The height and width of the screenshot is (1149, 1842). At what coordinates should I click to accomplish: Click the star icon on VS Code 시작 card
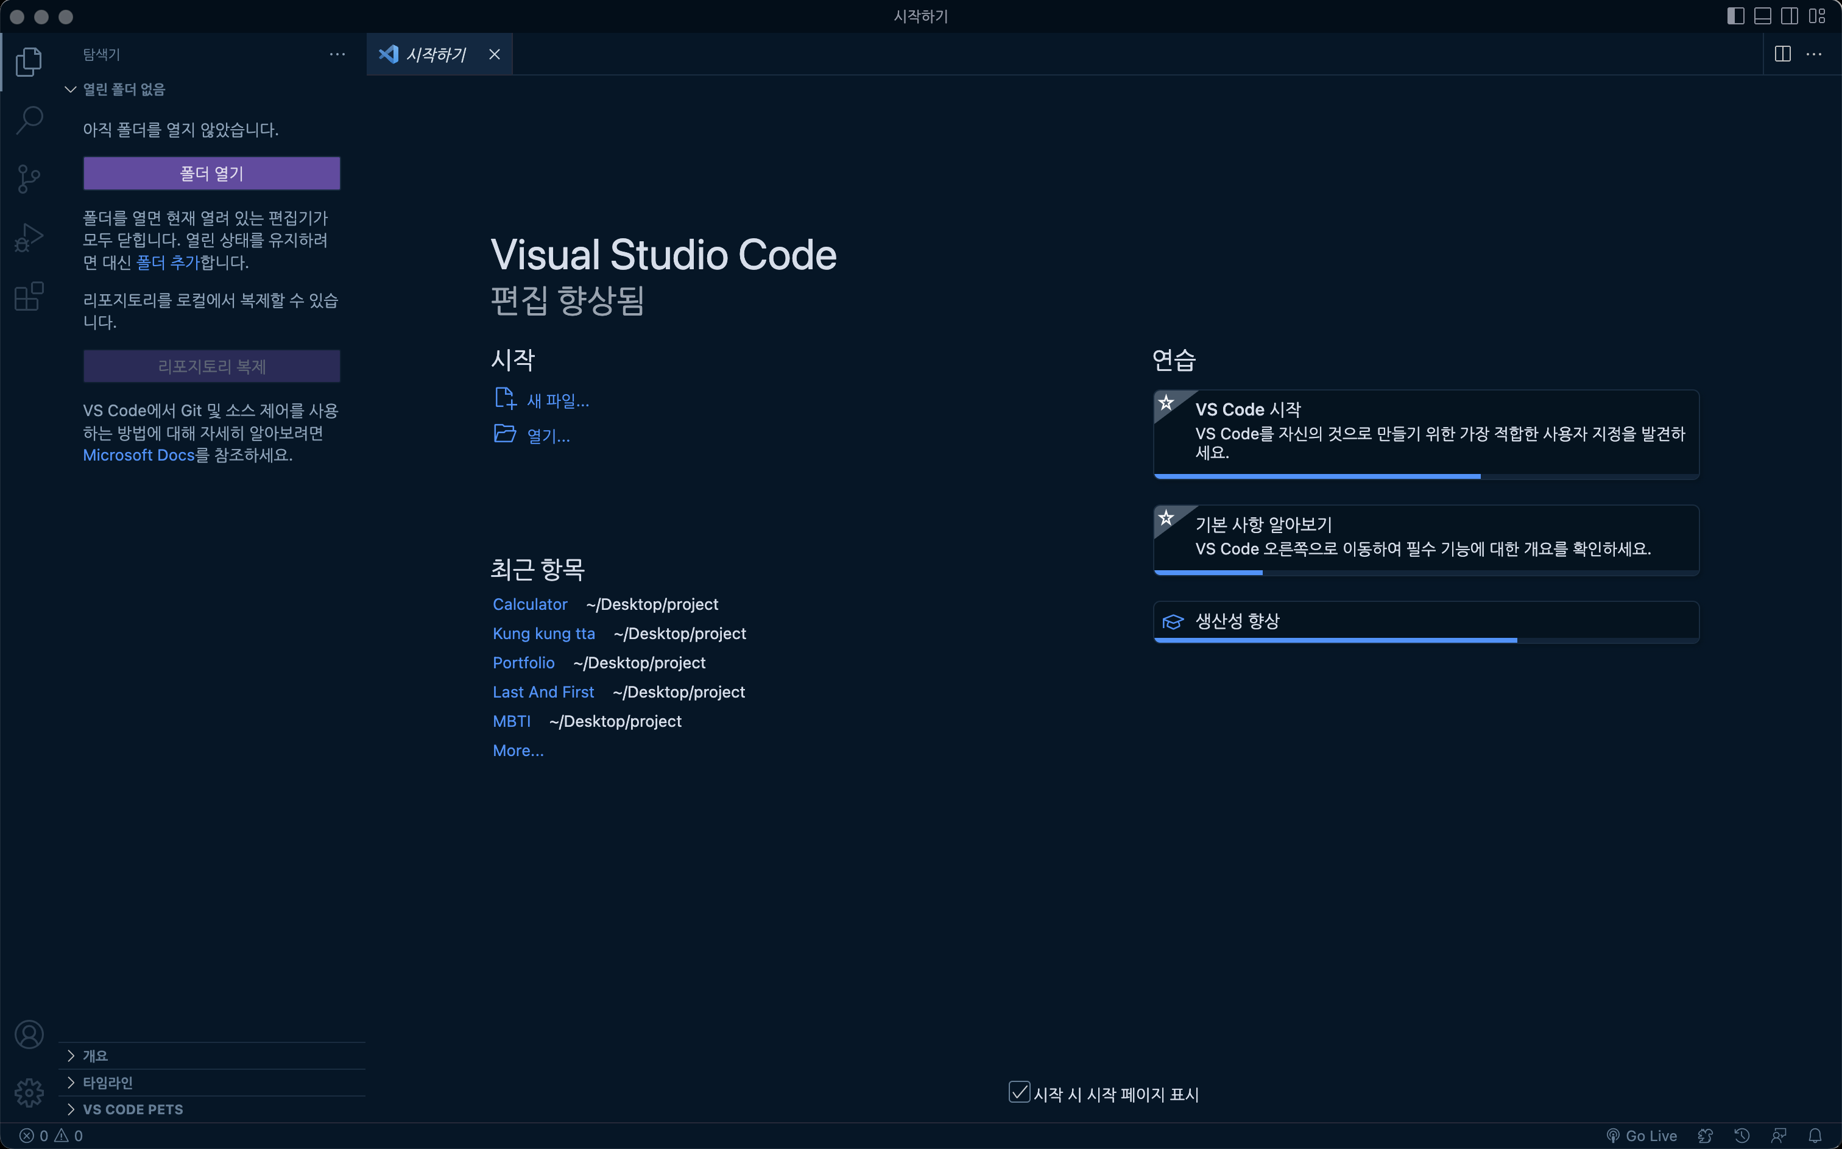click(1166, 402)
